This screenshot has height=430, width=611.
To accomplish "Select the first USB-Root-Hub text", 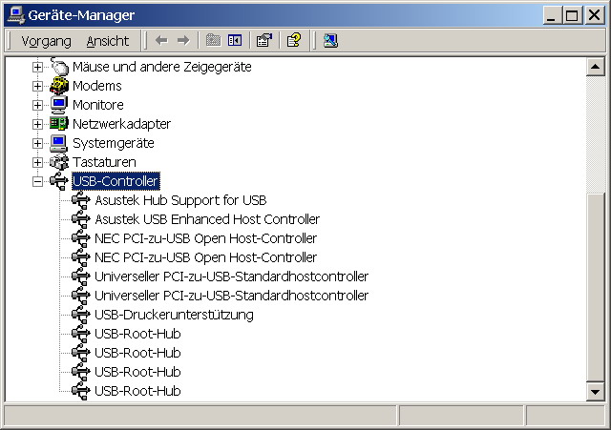I will [x=137, y=334].
